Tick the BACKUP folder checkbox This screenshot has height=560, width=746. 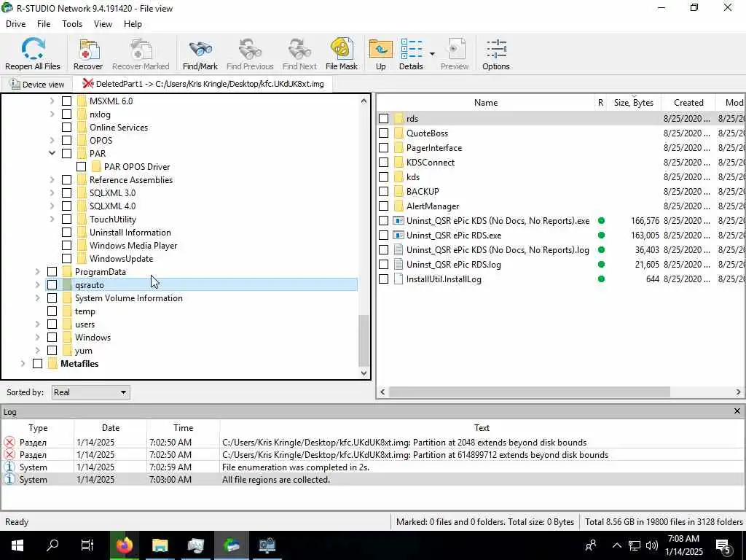(383, 192)
